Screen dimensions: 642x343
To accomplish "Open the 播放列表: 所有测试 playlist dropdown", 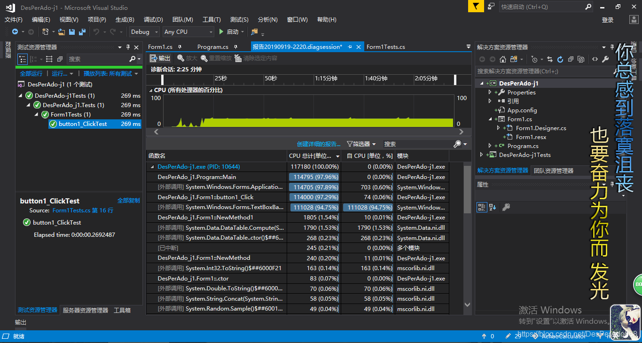I will tap(111, 74).
